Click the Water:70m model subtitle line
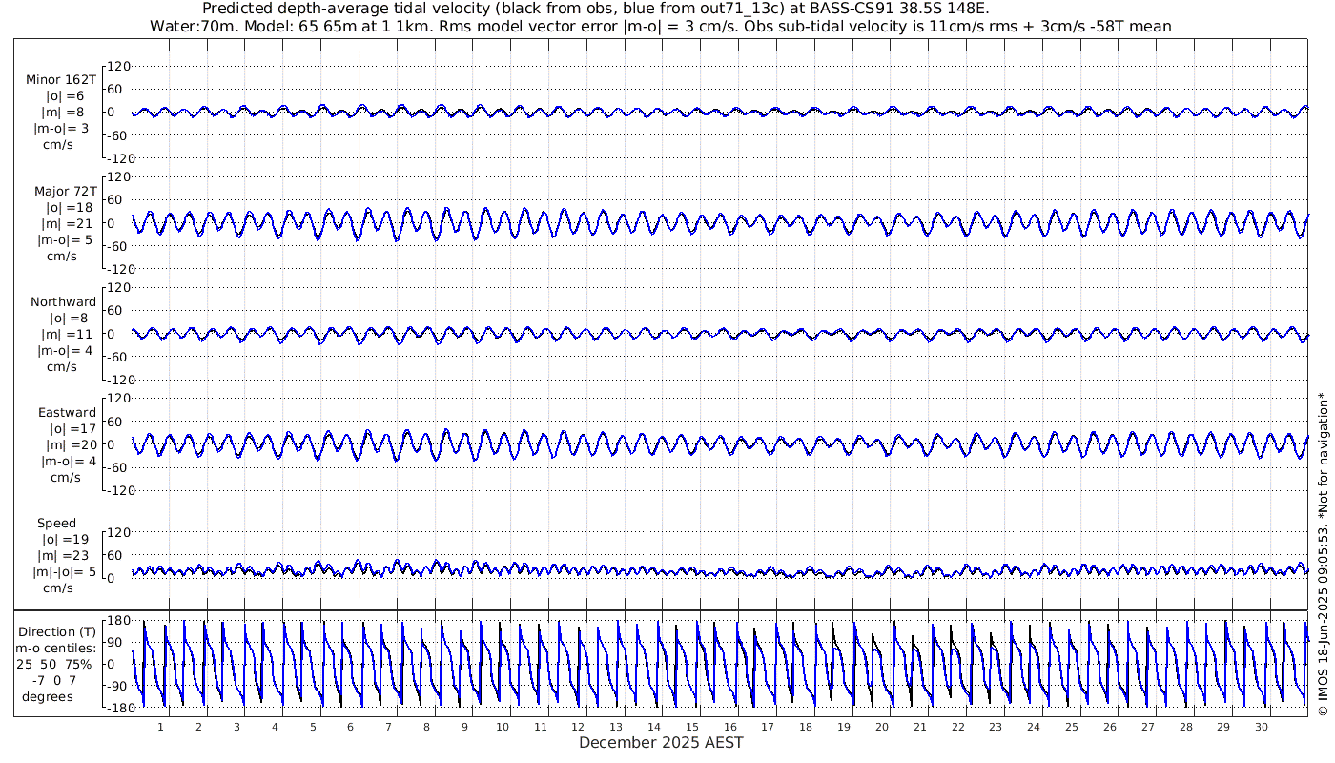Image resolution: width=1335 pixels, height=763 pixels. (661, 27)
